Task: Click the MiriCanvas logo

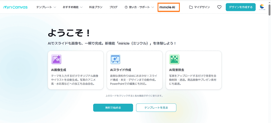Action: (15, 7)
